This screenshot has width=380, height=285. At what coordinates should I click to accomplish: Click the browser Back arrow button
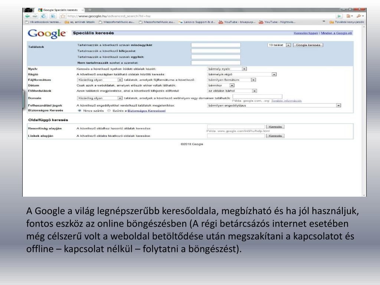pyautogui.click(x=27, y=16)
